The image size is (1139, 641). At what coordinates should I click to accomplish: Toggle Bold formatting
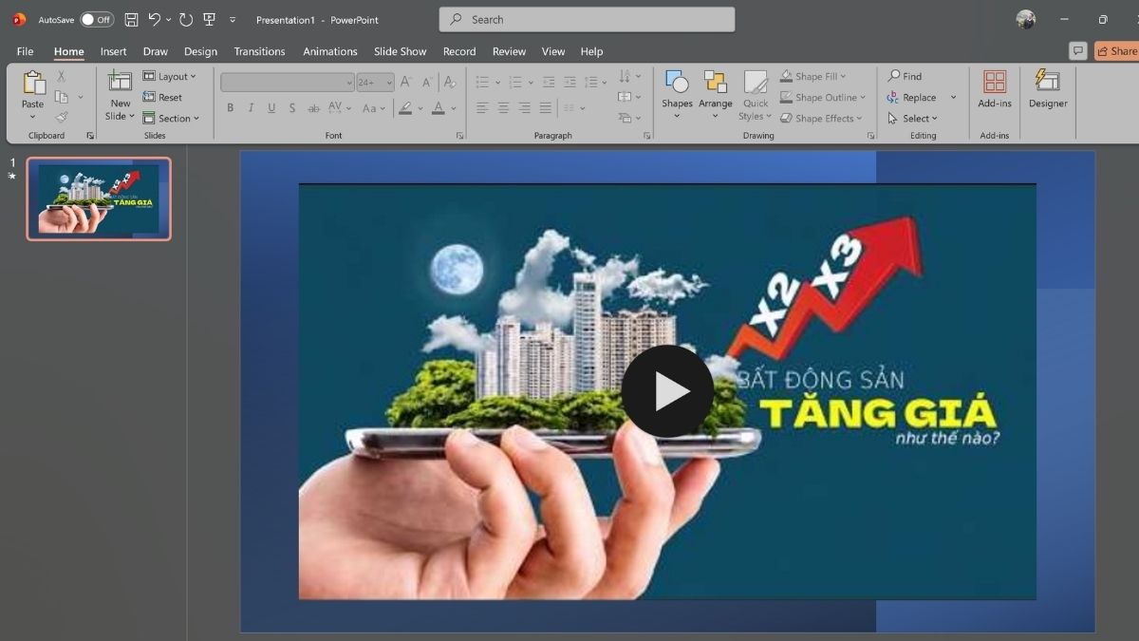tap(230, 108)
